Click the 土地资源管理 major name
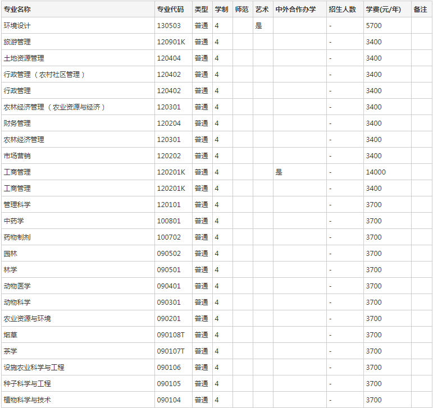This screenshot has height=408, width=433. (24, 58)
